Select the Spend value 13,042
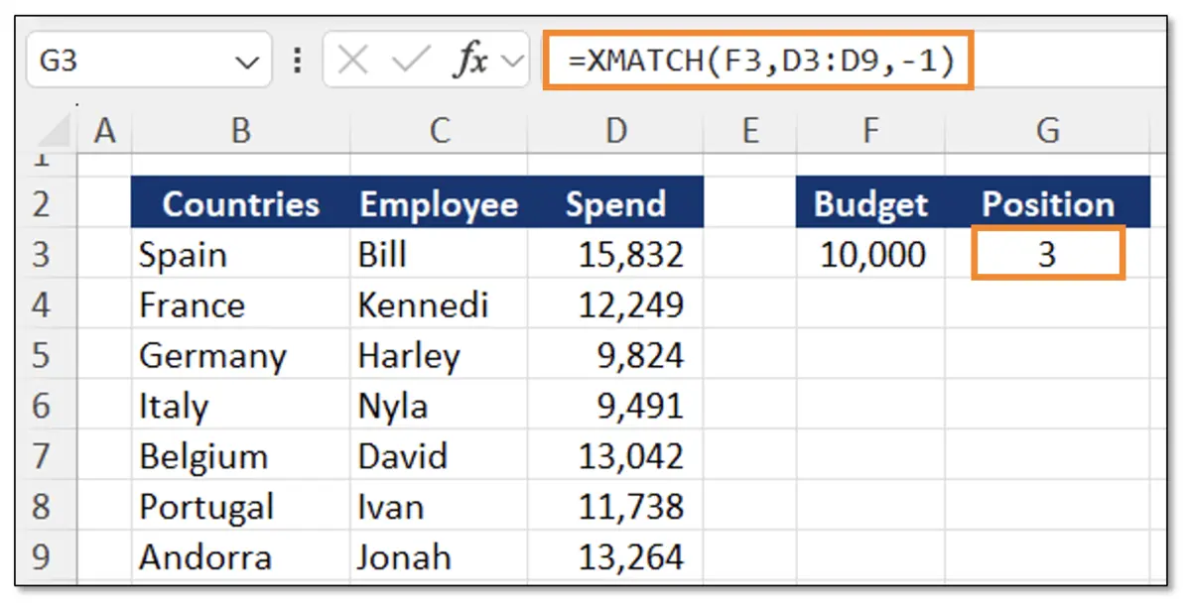Viewport: 1191px width, 607px height. point(616,456)
